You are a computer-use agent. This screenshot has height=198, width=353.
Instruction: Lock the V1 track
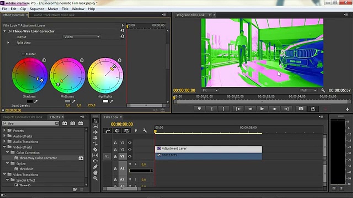116,156
